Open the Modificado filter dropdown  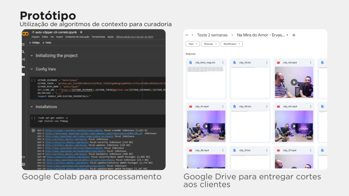(x=231, y=44)
